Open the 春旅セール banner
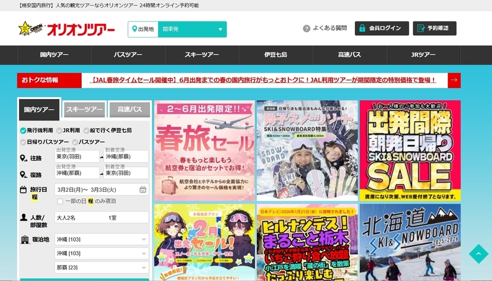The height and width of the screenshot is (281, 492). 205,151
